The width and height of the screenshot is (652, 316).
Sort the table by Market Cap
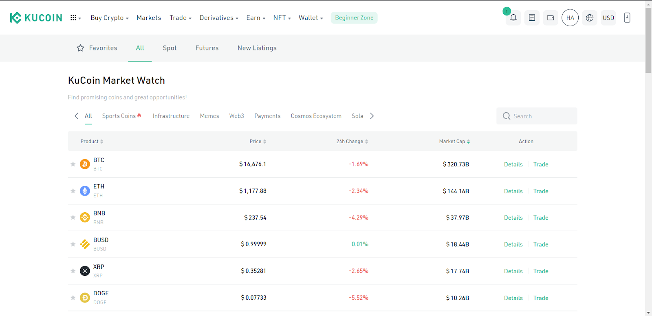click(454, 142)
